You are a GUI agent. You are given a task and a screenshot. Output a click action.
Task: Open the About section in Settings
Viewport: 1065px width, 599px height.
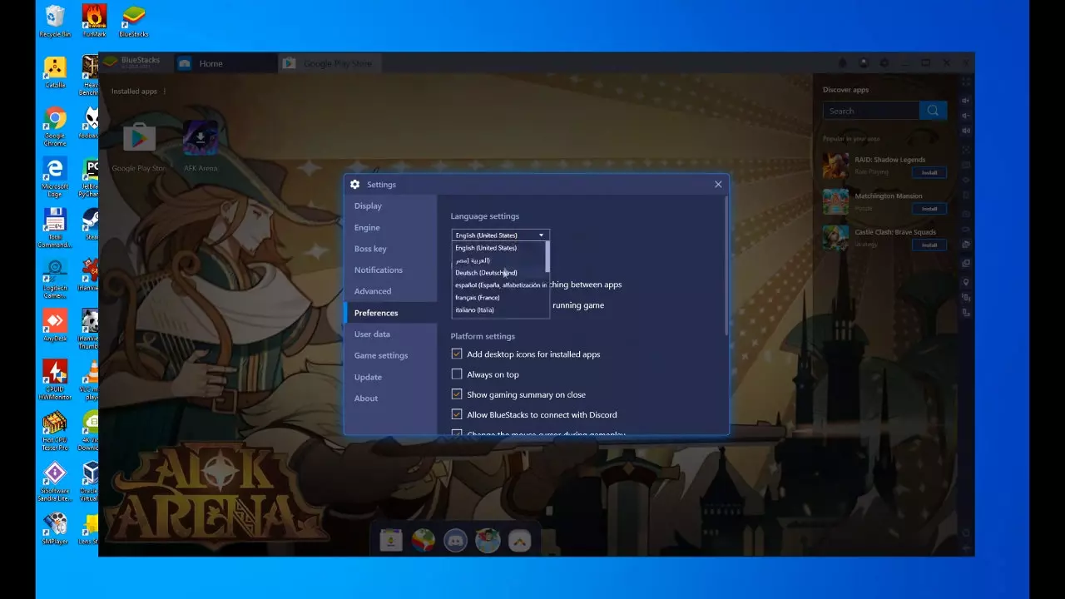pyautogui.click(x=366, y=399)
